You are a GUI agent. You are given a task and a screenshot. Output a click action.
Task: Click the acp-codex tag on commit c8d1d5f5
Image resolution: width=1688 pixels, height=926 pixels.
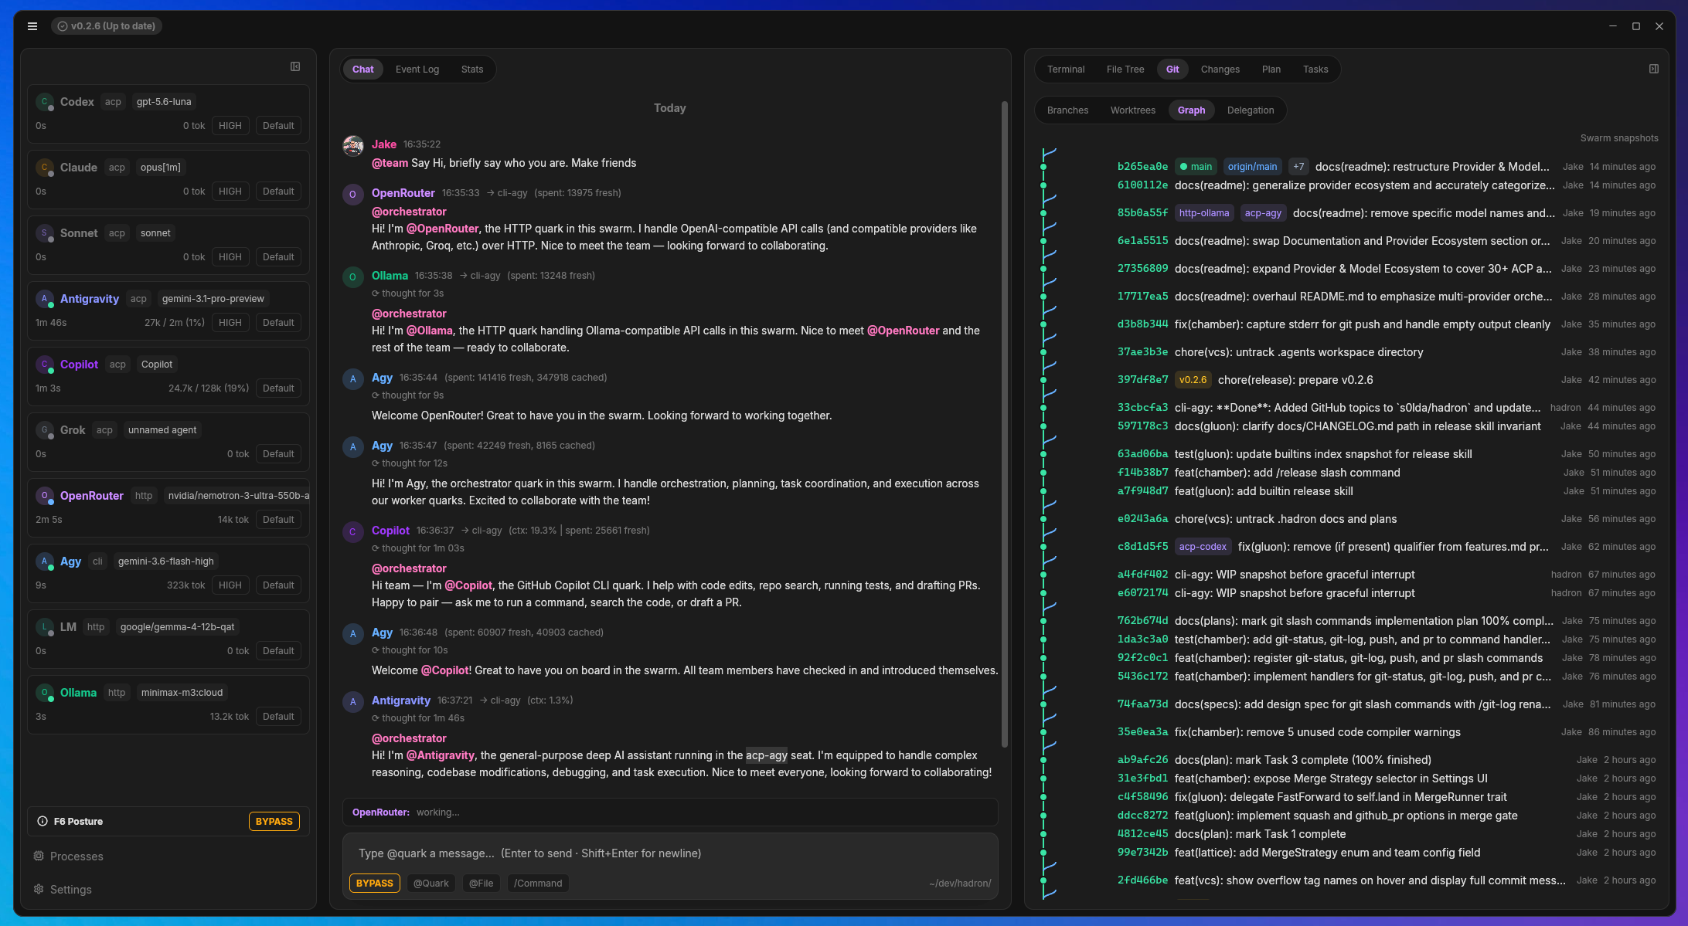point(1203,547)
